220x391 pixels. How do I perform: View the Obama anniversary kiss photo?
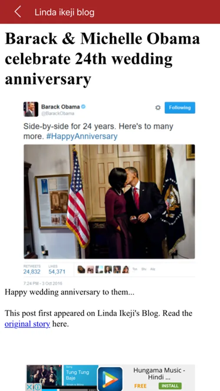(109, 202)
